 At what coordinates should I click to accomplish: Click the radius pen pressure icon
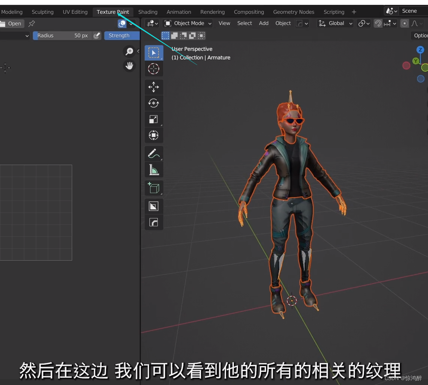tap(97, 36)
